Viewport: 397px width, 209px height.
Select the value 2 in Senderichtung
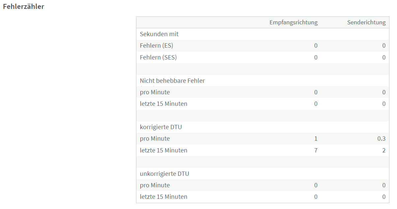tap(384, 150)
